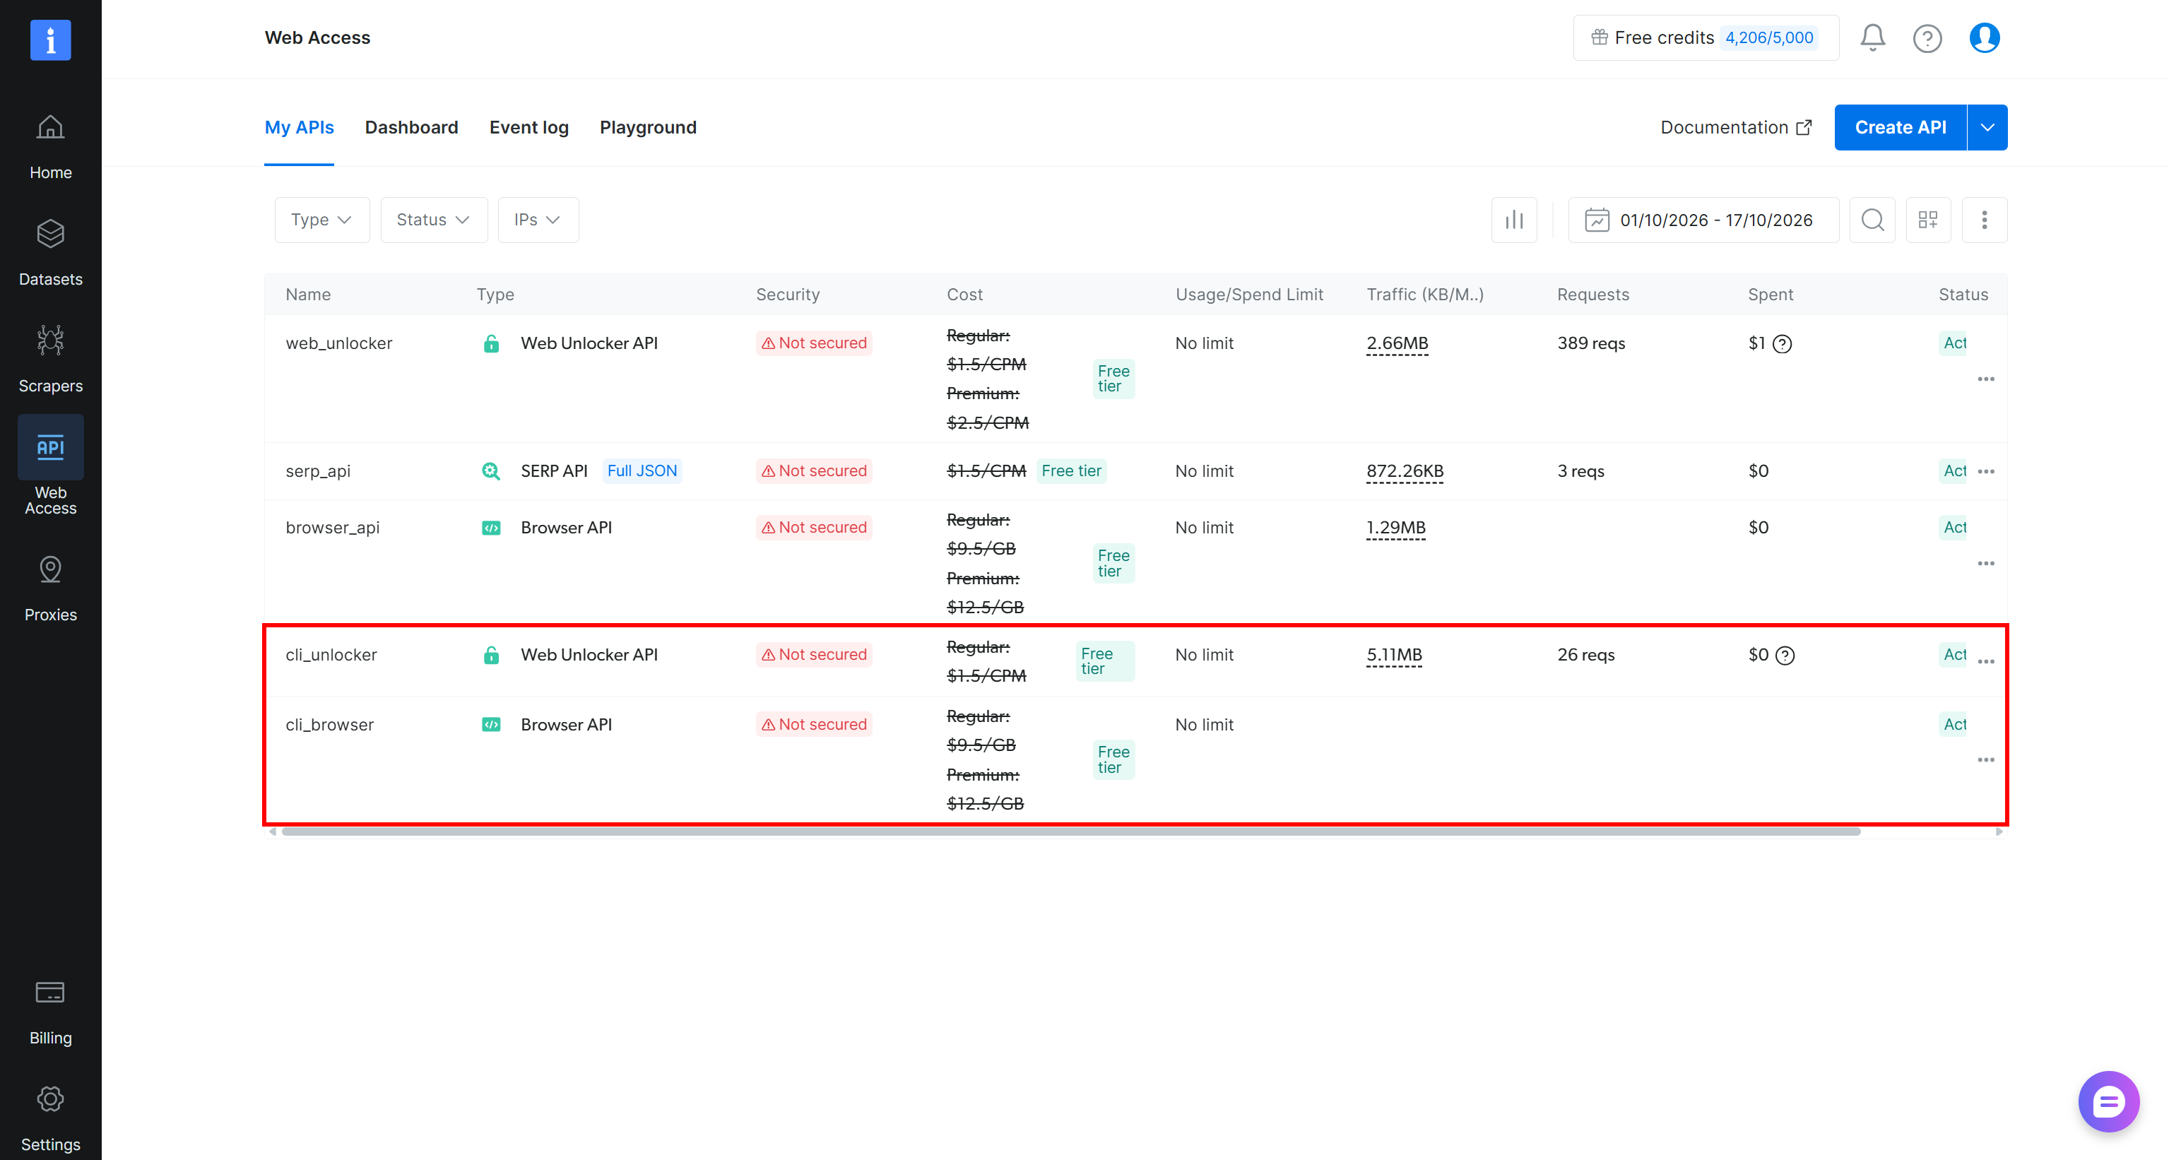Switch to the Dashboard tab
Screen dimensions: 2169x1160
click(411, 127)
